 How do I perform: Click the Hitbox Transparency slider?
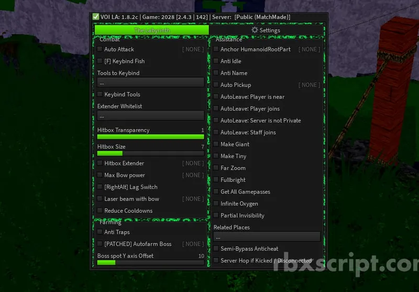(x=150, y=137)
